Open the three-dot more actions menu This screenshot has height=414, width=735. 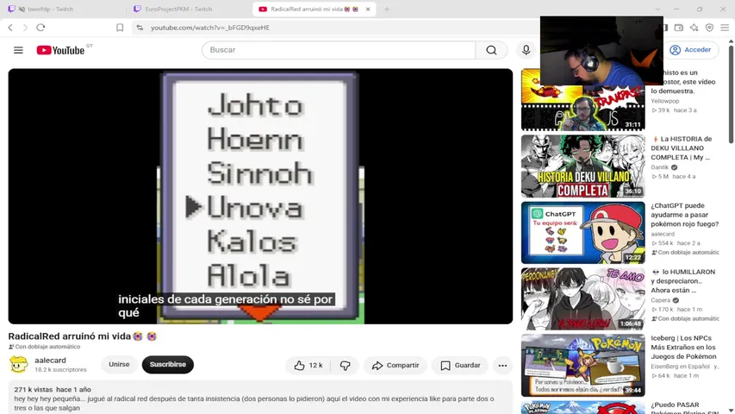tap(502, 365)
